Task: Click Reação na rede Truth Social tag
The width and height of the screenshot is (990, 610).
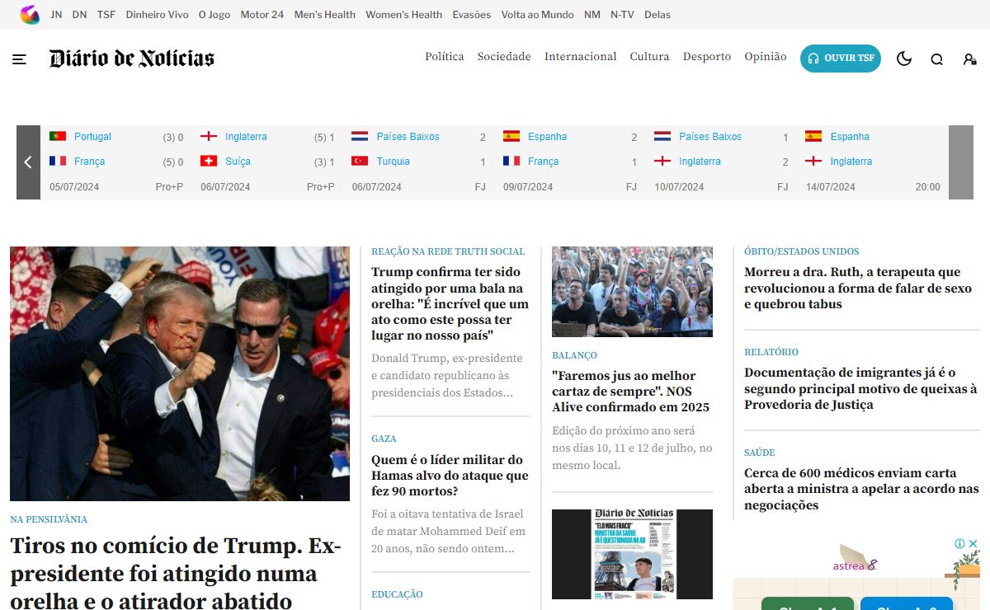Action: pos(448,251)
